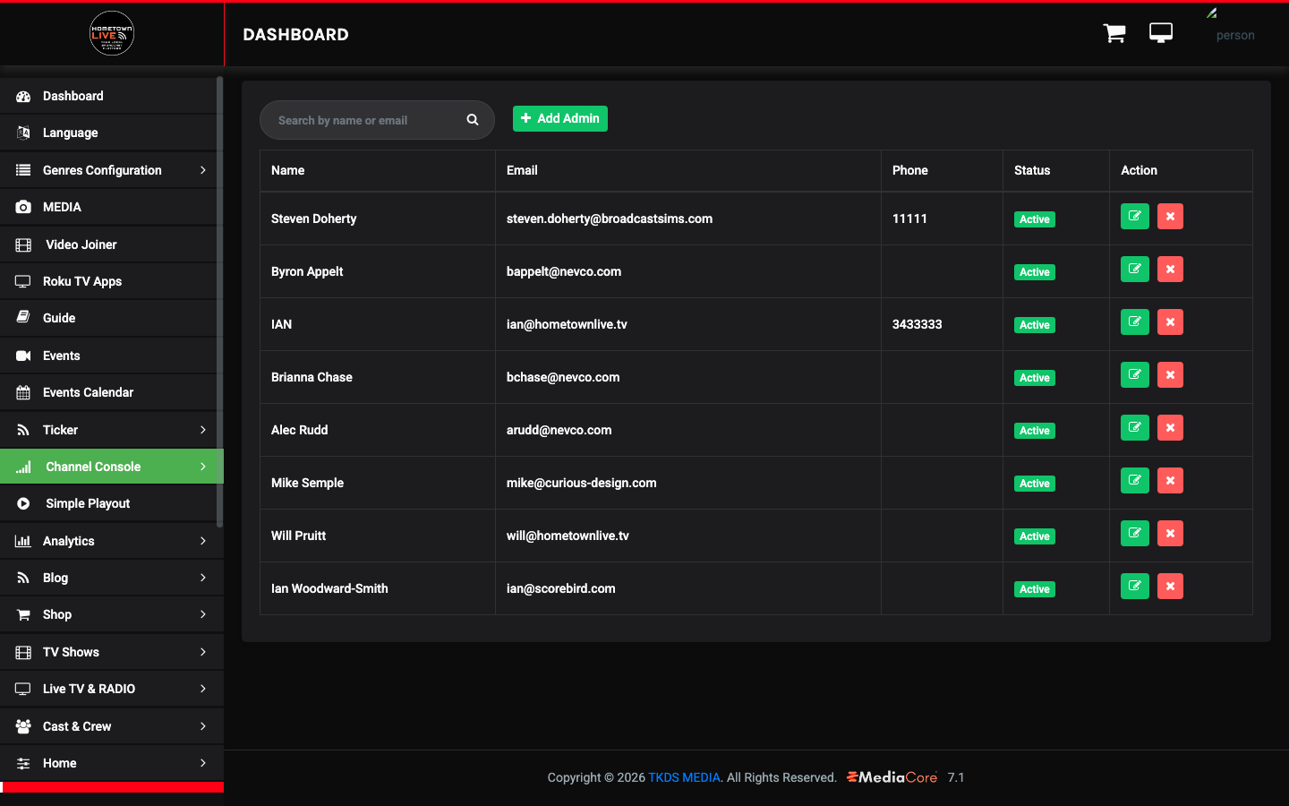Expand the Ticker submenu arrow

pyautogui.click(x=203, y=430)
